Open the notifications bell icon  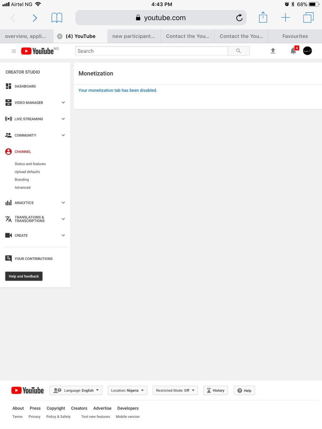293,51
